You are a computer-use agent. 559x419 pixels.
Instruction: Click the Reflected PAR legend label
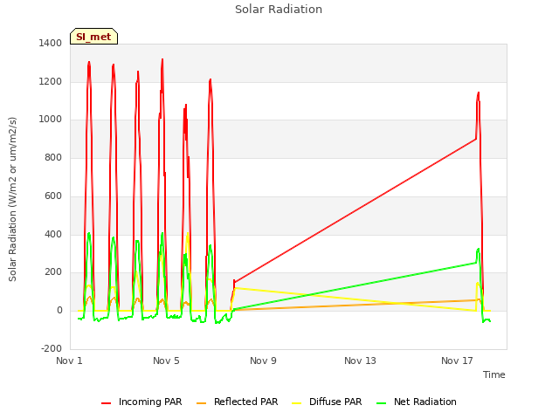tap(245, 402)
